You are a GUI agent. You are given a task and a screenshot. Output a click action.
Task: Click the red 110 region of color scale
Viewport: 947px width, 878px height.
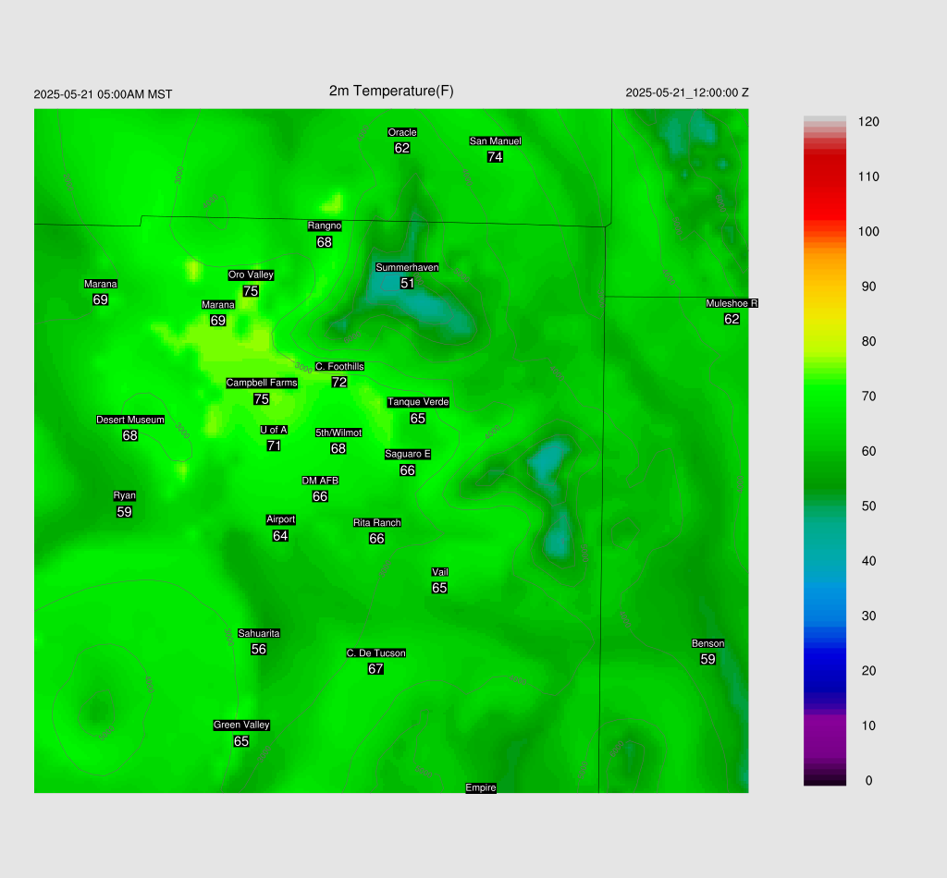(824, 177)
